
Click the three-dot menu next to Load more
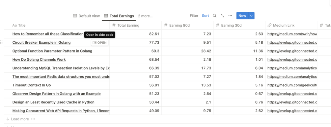pos(33,119)
